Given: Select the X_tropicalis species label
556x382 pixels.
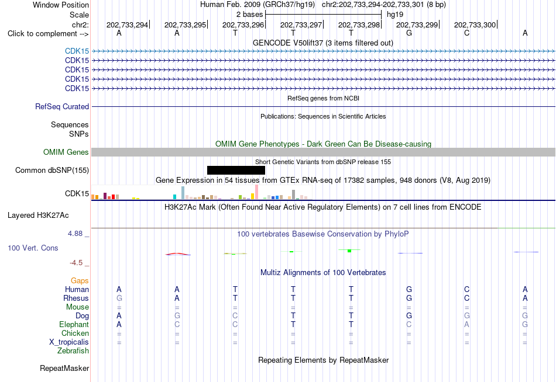Looking at the screenshot, I should click(x=69, y=342).
